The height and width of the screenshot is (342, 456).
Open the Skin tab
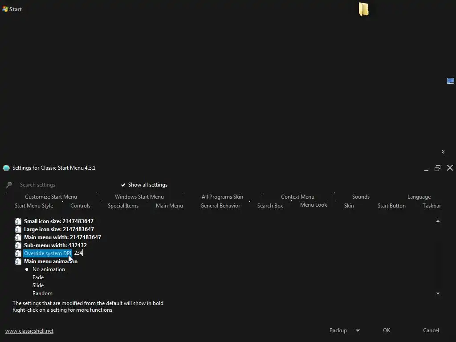pos(349,206)
